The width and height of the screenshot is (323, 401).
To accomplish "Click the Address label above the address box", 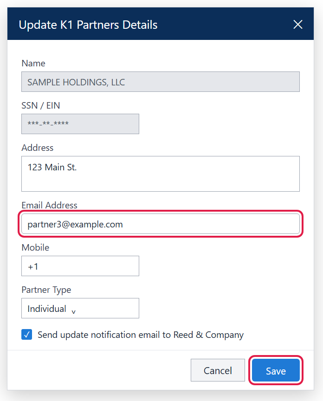I will pos(37,148).
